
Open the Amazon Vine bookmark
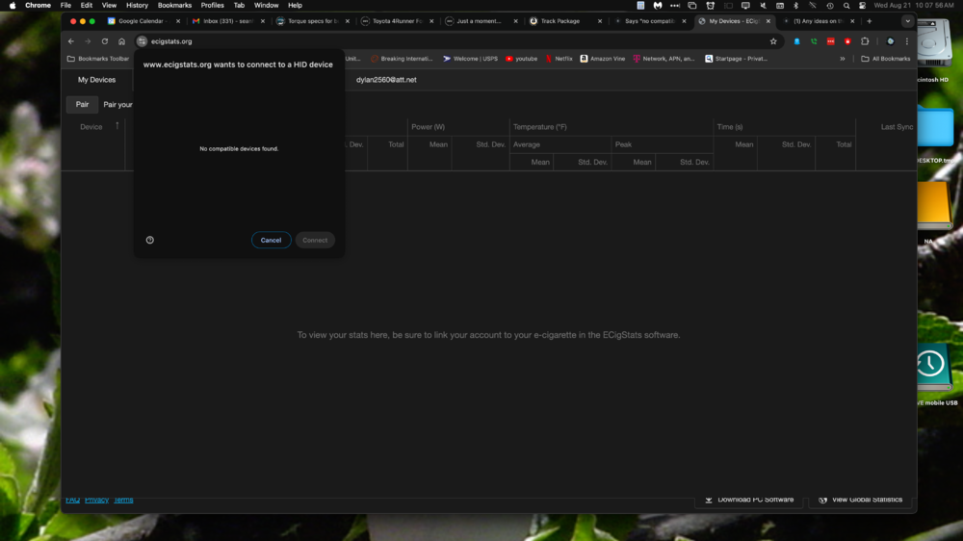coord(603,59)
